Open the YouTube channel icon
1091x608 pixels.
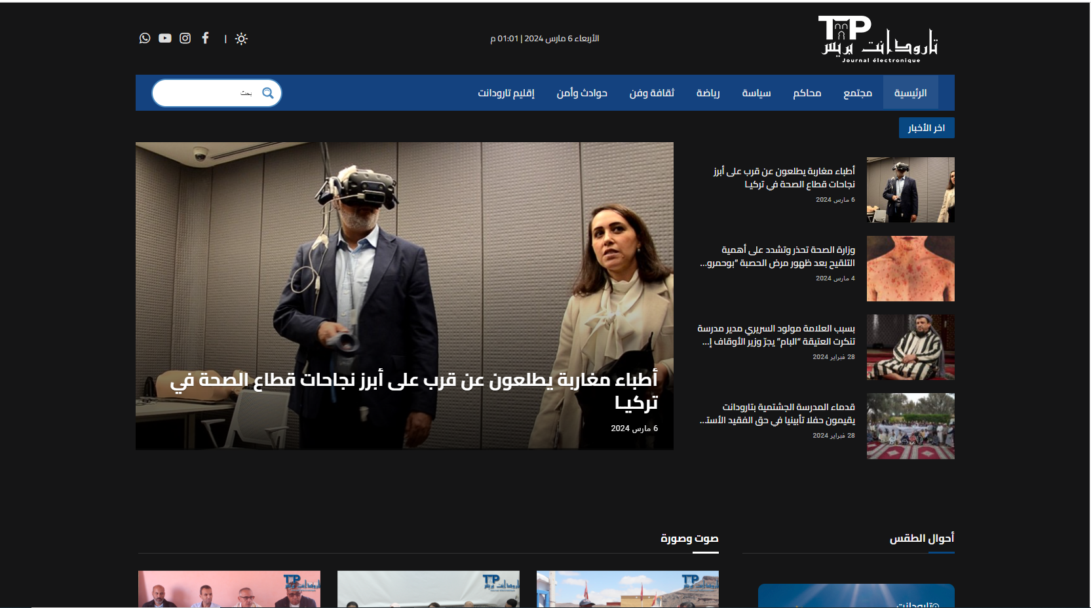click(x=165, y=38)
